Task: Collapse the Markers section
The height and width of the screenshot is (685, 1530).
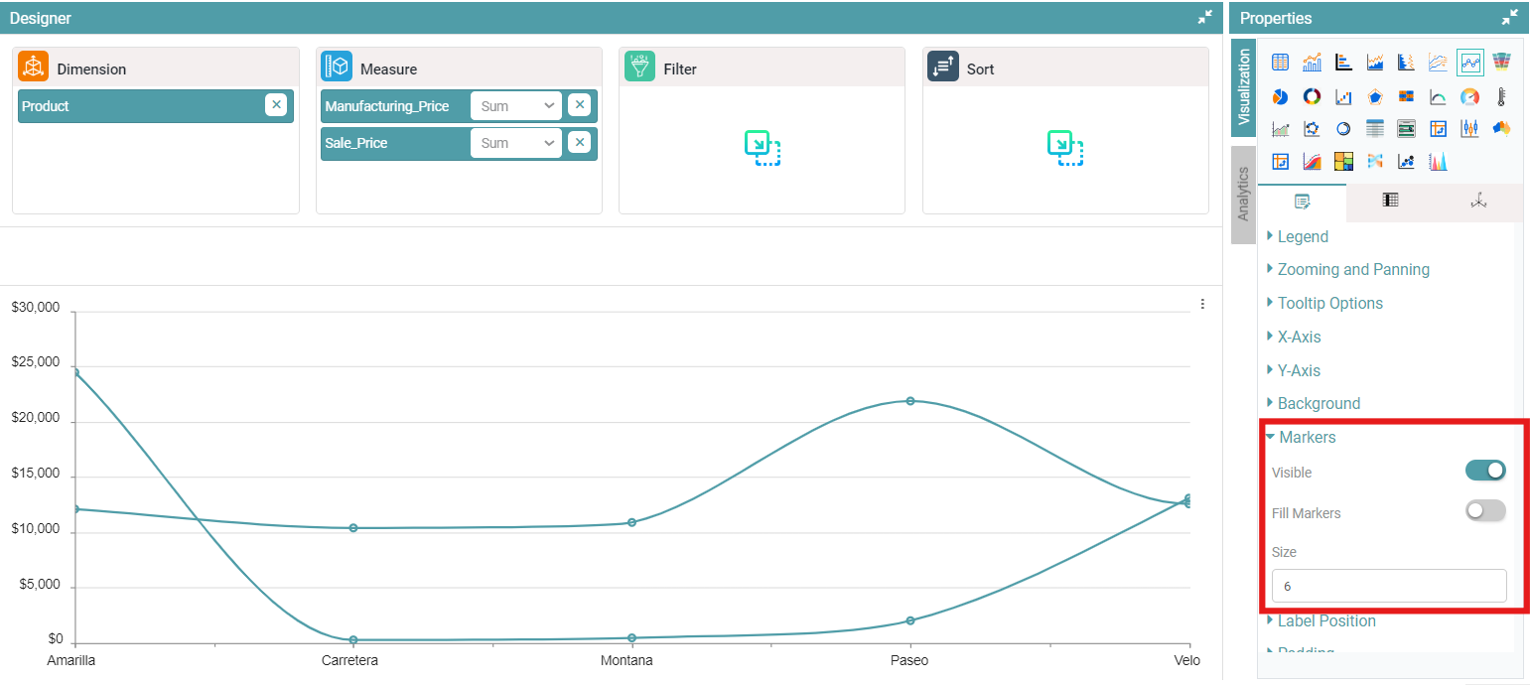Action: [x=1307, y=437]
